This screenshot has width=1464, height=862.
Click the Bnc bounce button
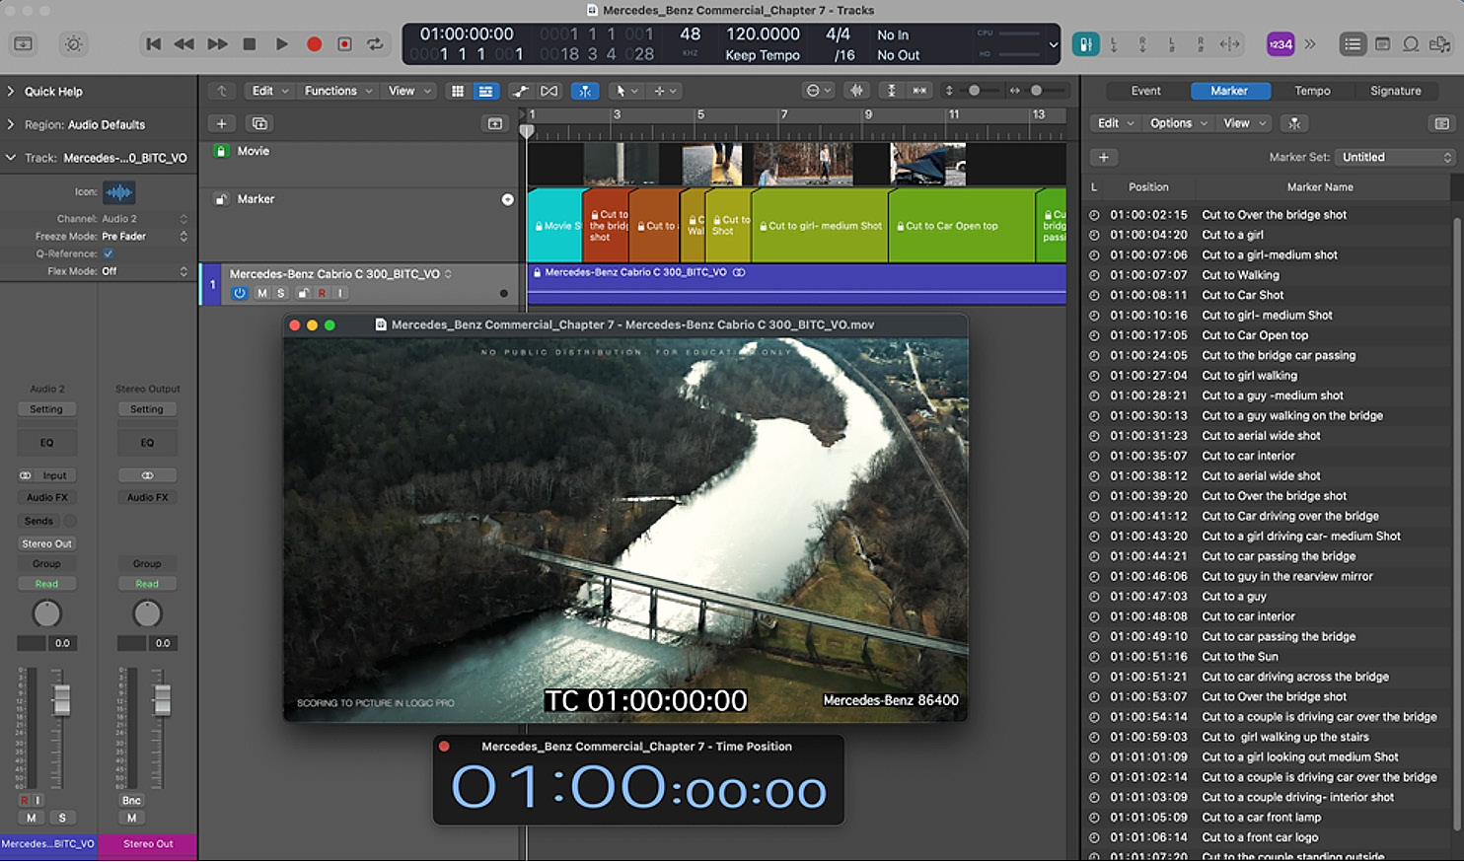(131, 801)
